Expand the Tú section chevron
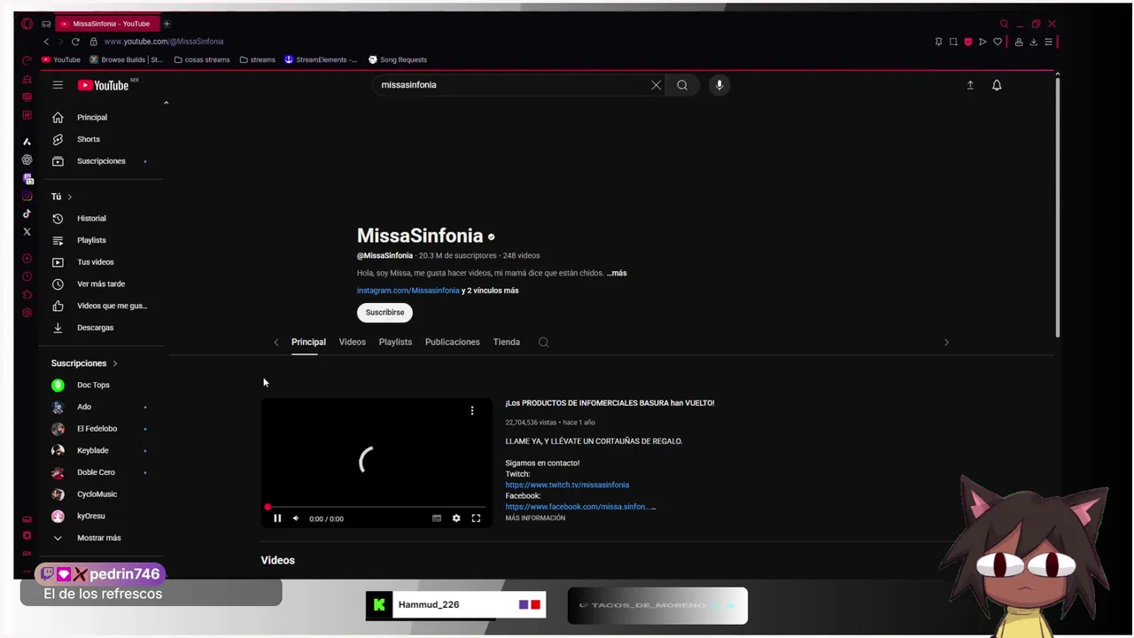The image size is (1134, 638). coord(69,197)
